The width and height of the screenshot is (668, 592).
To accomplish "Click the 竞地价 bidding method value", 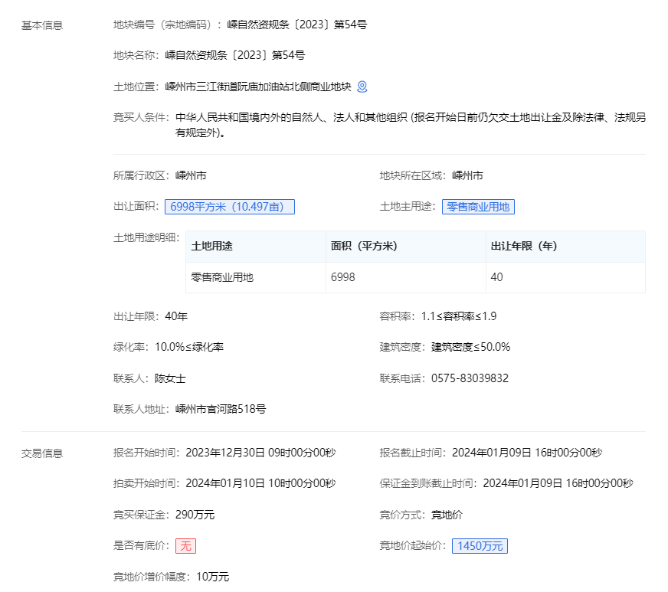I will click(447, 515).
